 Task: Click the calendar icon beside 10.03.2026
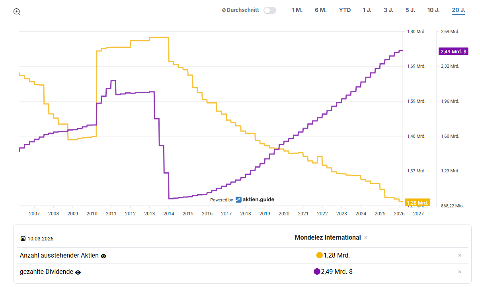[x=23, y=238]
